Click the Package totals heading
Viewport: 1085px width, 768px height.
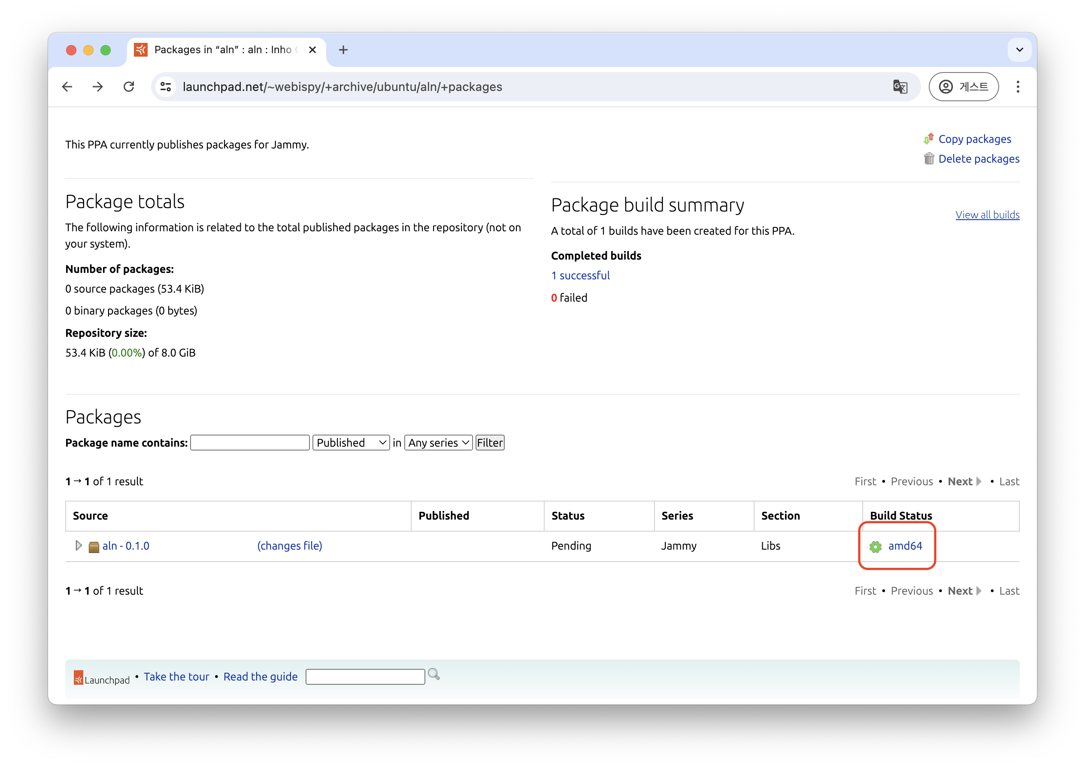(125, 202)
